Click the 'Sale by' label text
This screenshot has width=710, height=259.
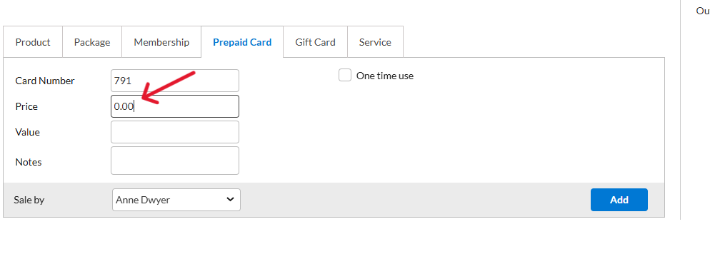[x=29, y=200]
